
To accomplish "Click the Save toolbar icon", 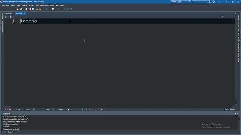I will point(26,9).
